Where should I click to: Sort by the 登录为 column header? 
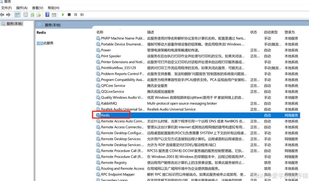pyautogui.click(x=290, y=32)
